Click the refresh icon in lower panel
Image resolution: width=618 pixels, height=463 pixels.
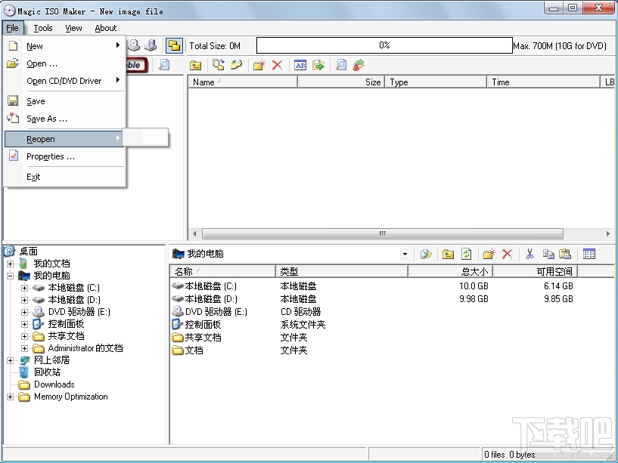pos(466,254)
